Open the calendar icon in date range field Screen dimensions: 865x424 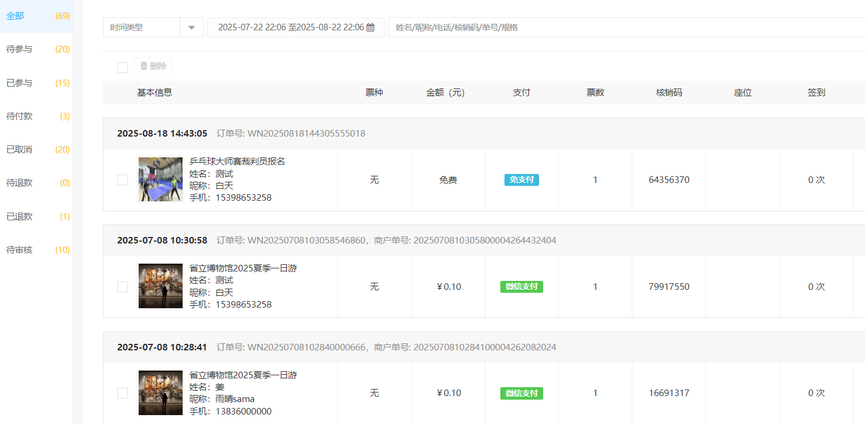coord(370,27)
